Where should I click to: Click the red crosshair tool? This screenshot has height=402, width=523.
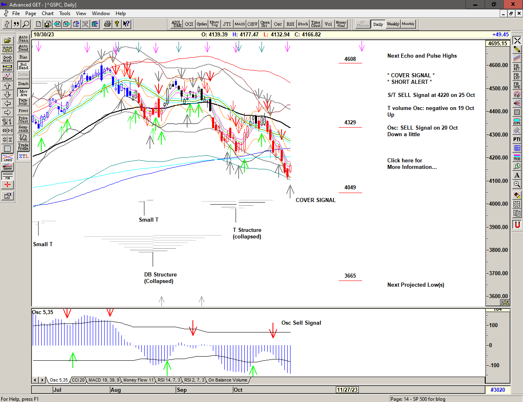point(7,185)
